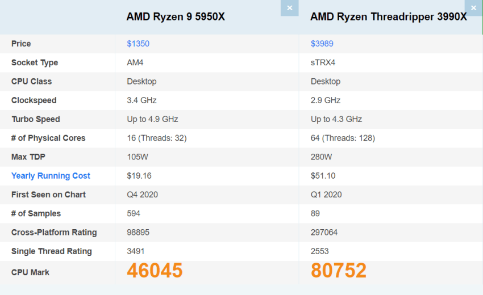Image resolution: width=483 pixels, height=295 pixels.
Task: Click the sTRX4 socket value
Action: point(323,62)
